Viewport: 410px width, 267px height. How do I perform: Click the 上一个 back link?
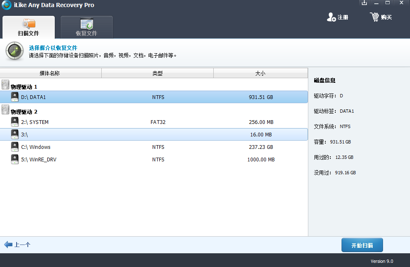pos(22,245)
